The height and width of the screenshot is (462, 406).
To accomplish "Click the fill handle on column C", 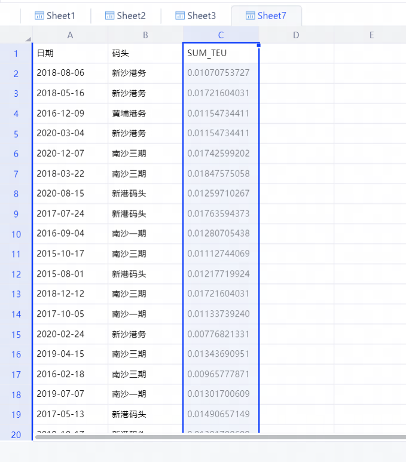I will (x=258, y=45).
